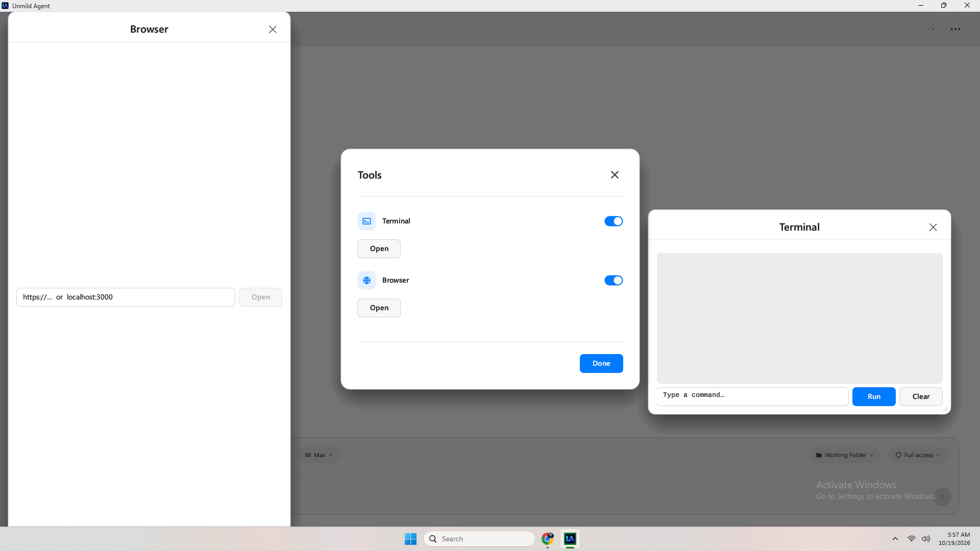Click the URL input field in the Browser panel
The width and height of the screenshot is (980, 551).
[x=126, y=297]
